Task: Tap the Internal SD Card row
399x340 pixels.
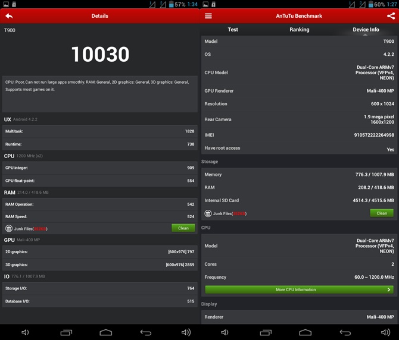Action: pos(299,200)
